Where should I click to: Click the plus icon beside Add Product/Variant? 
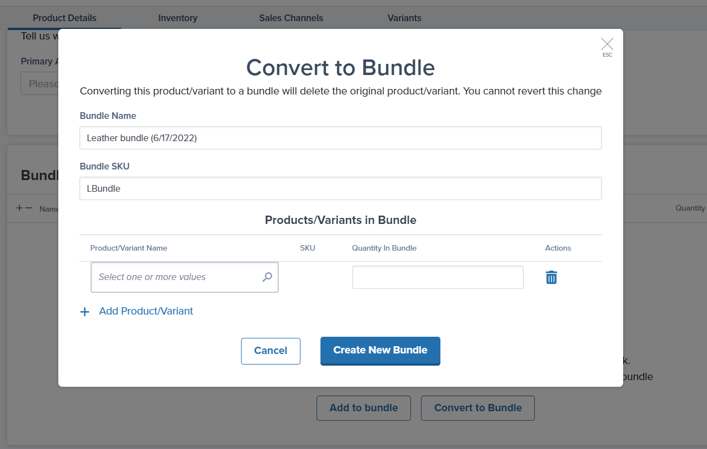point(84,311)
